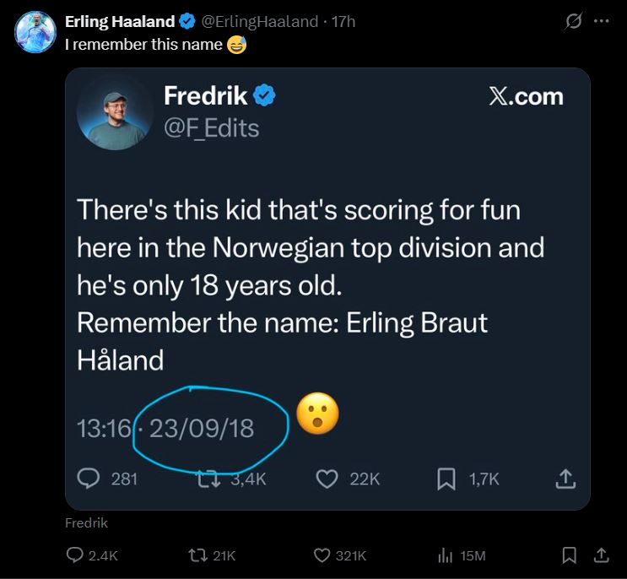
Task: Click the comment bubble showing 281
Action: click(x=89, y=479)
